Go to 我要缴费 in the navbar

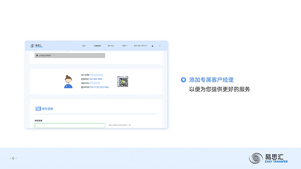(97, 46)
